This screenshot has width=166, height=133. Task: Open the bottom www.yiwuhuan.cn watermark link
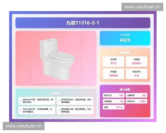point(24,126)
